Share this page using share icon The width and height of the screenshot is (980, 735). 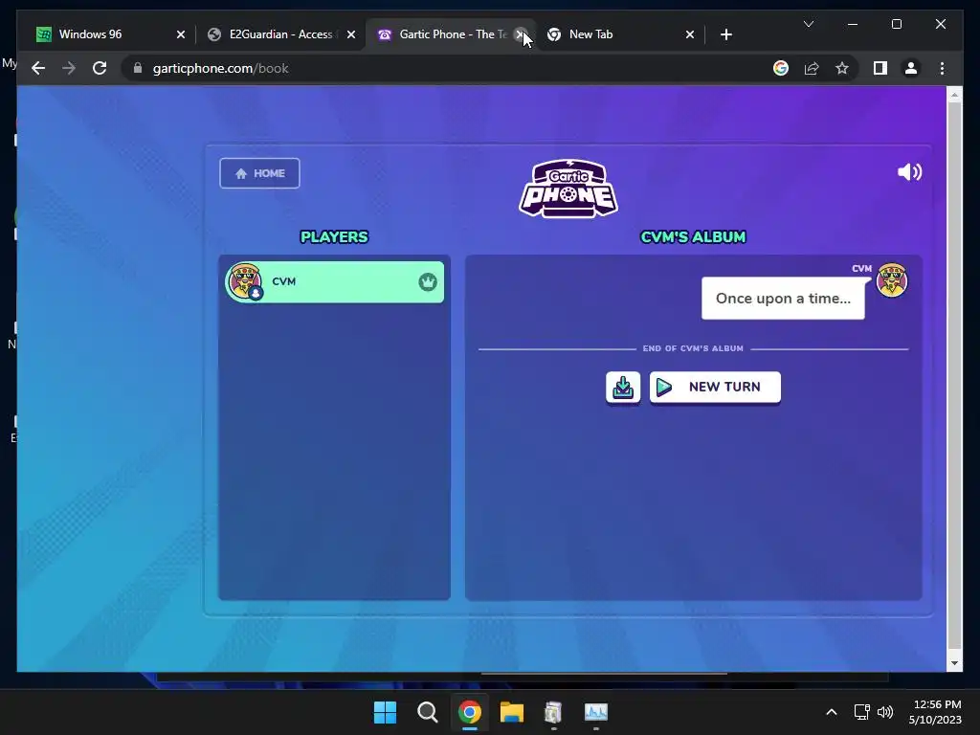[812, 68]
